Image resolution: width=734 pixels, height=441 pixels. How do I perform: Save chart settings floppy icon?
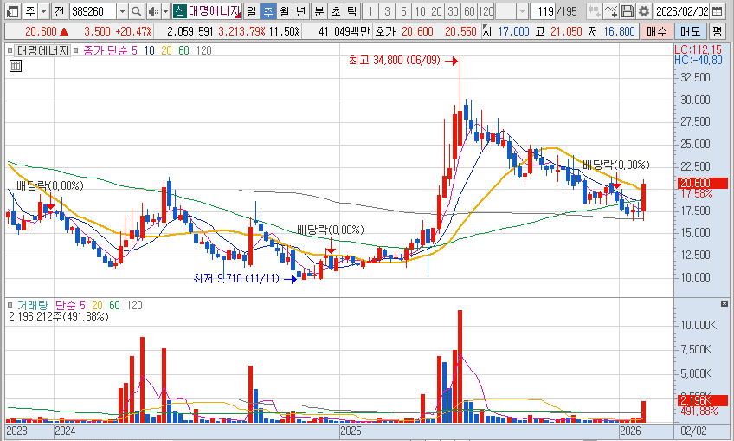click(628, 10)
